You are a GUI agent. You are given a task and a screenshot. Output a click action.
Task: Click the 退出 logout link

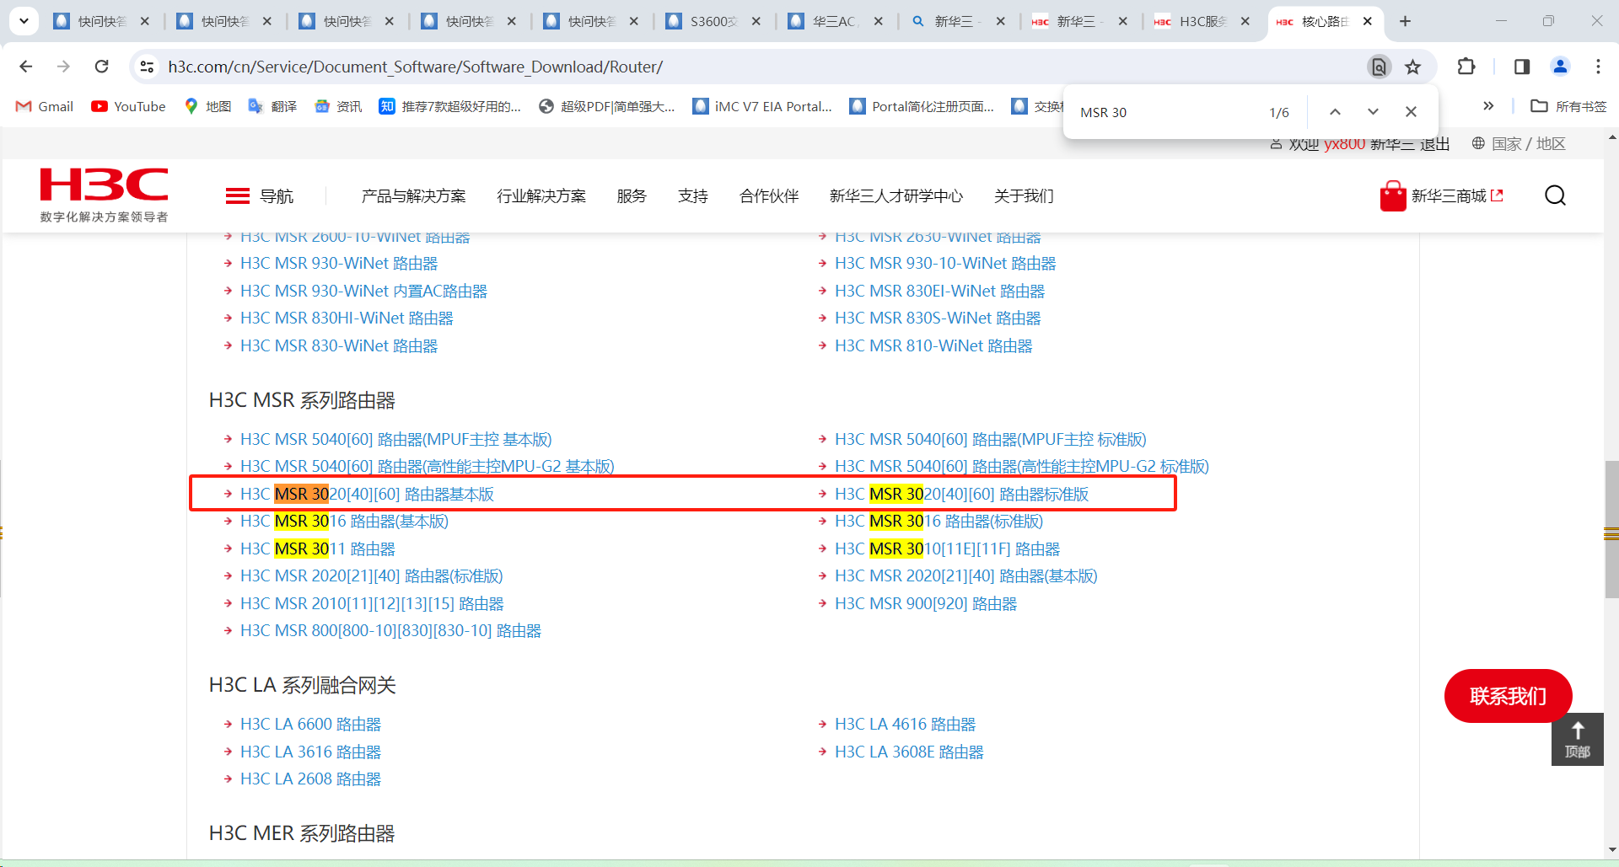pos(1434,145)
